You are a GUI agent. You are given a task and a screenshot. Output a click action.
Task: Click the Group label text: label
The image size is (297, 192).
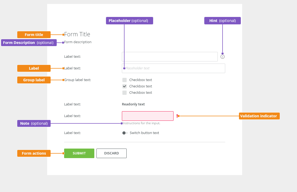click(x=77, y=80)
